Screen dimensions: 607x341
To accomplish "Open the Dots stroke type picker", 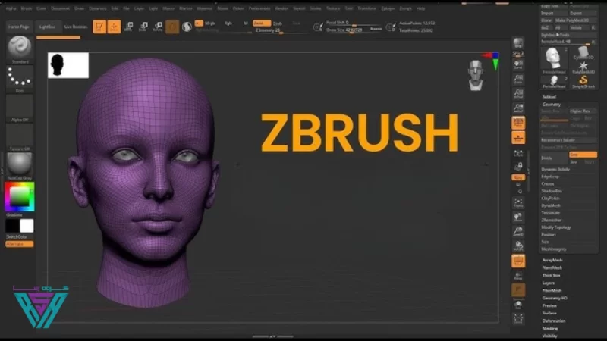I will click(20, 77).
